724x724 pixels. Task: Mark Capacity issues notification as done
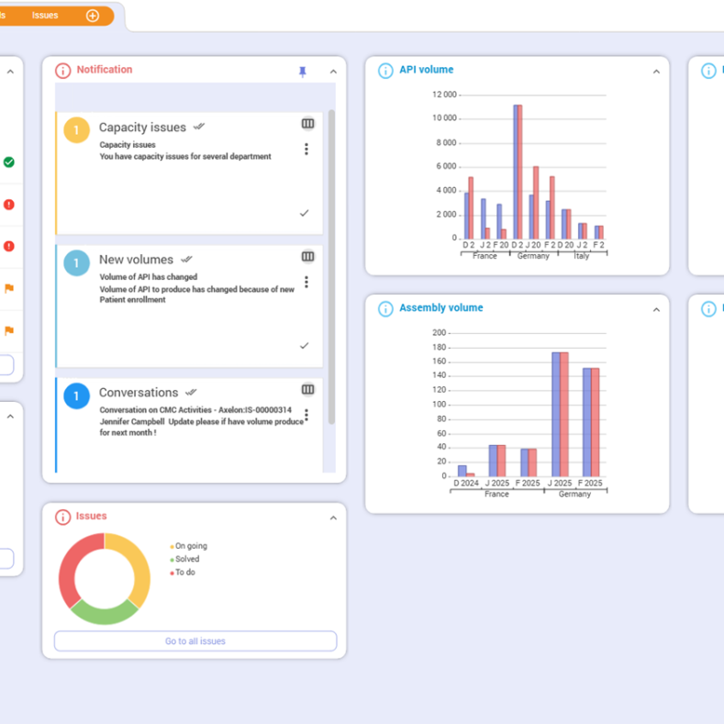tap(304, 213)
